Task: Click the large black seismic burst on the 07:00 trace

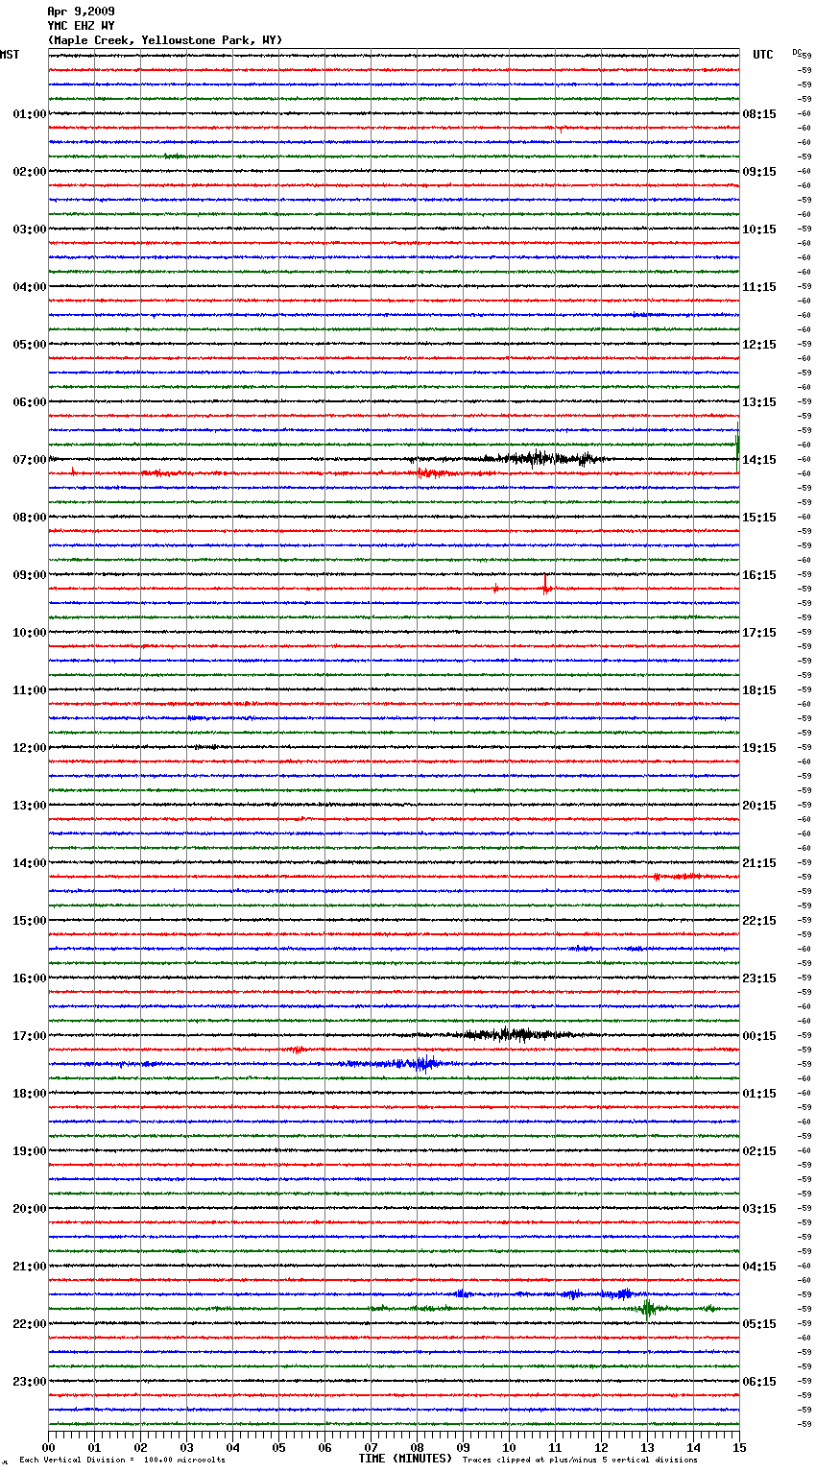Action: [x=542, y=459]
